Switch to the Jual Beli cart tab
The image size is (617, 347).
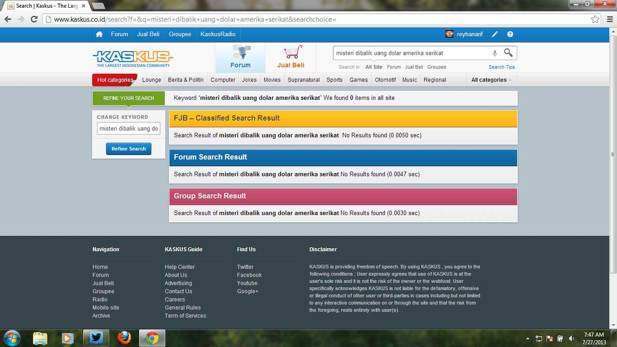(291, 57)
